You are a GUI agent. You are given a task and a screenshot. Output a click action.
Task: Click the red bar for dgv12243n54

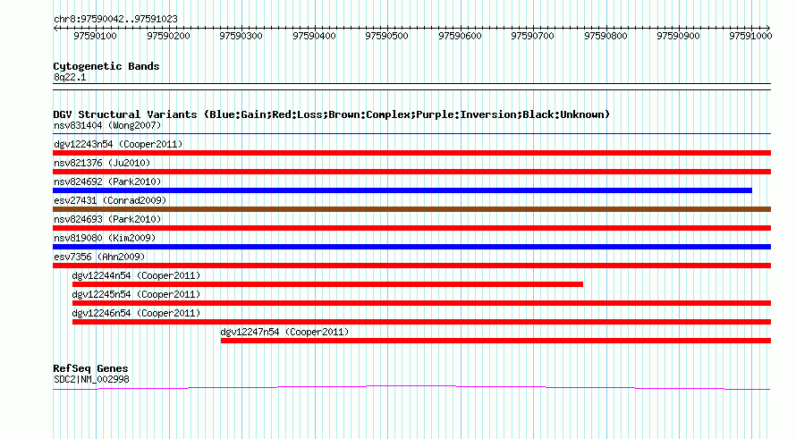tap(411, 153)
